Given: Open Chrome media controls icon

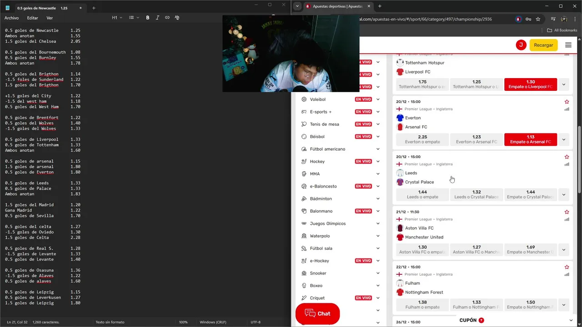Looking at the screenshot, I should [x=553, y=19].
